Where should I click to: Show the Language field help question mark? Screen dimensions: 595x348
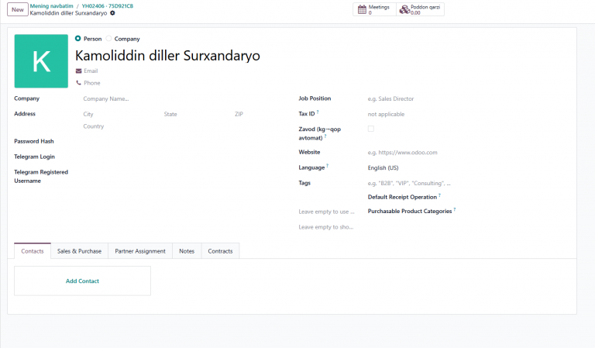tap(328, 166)
